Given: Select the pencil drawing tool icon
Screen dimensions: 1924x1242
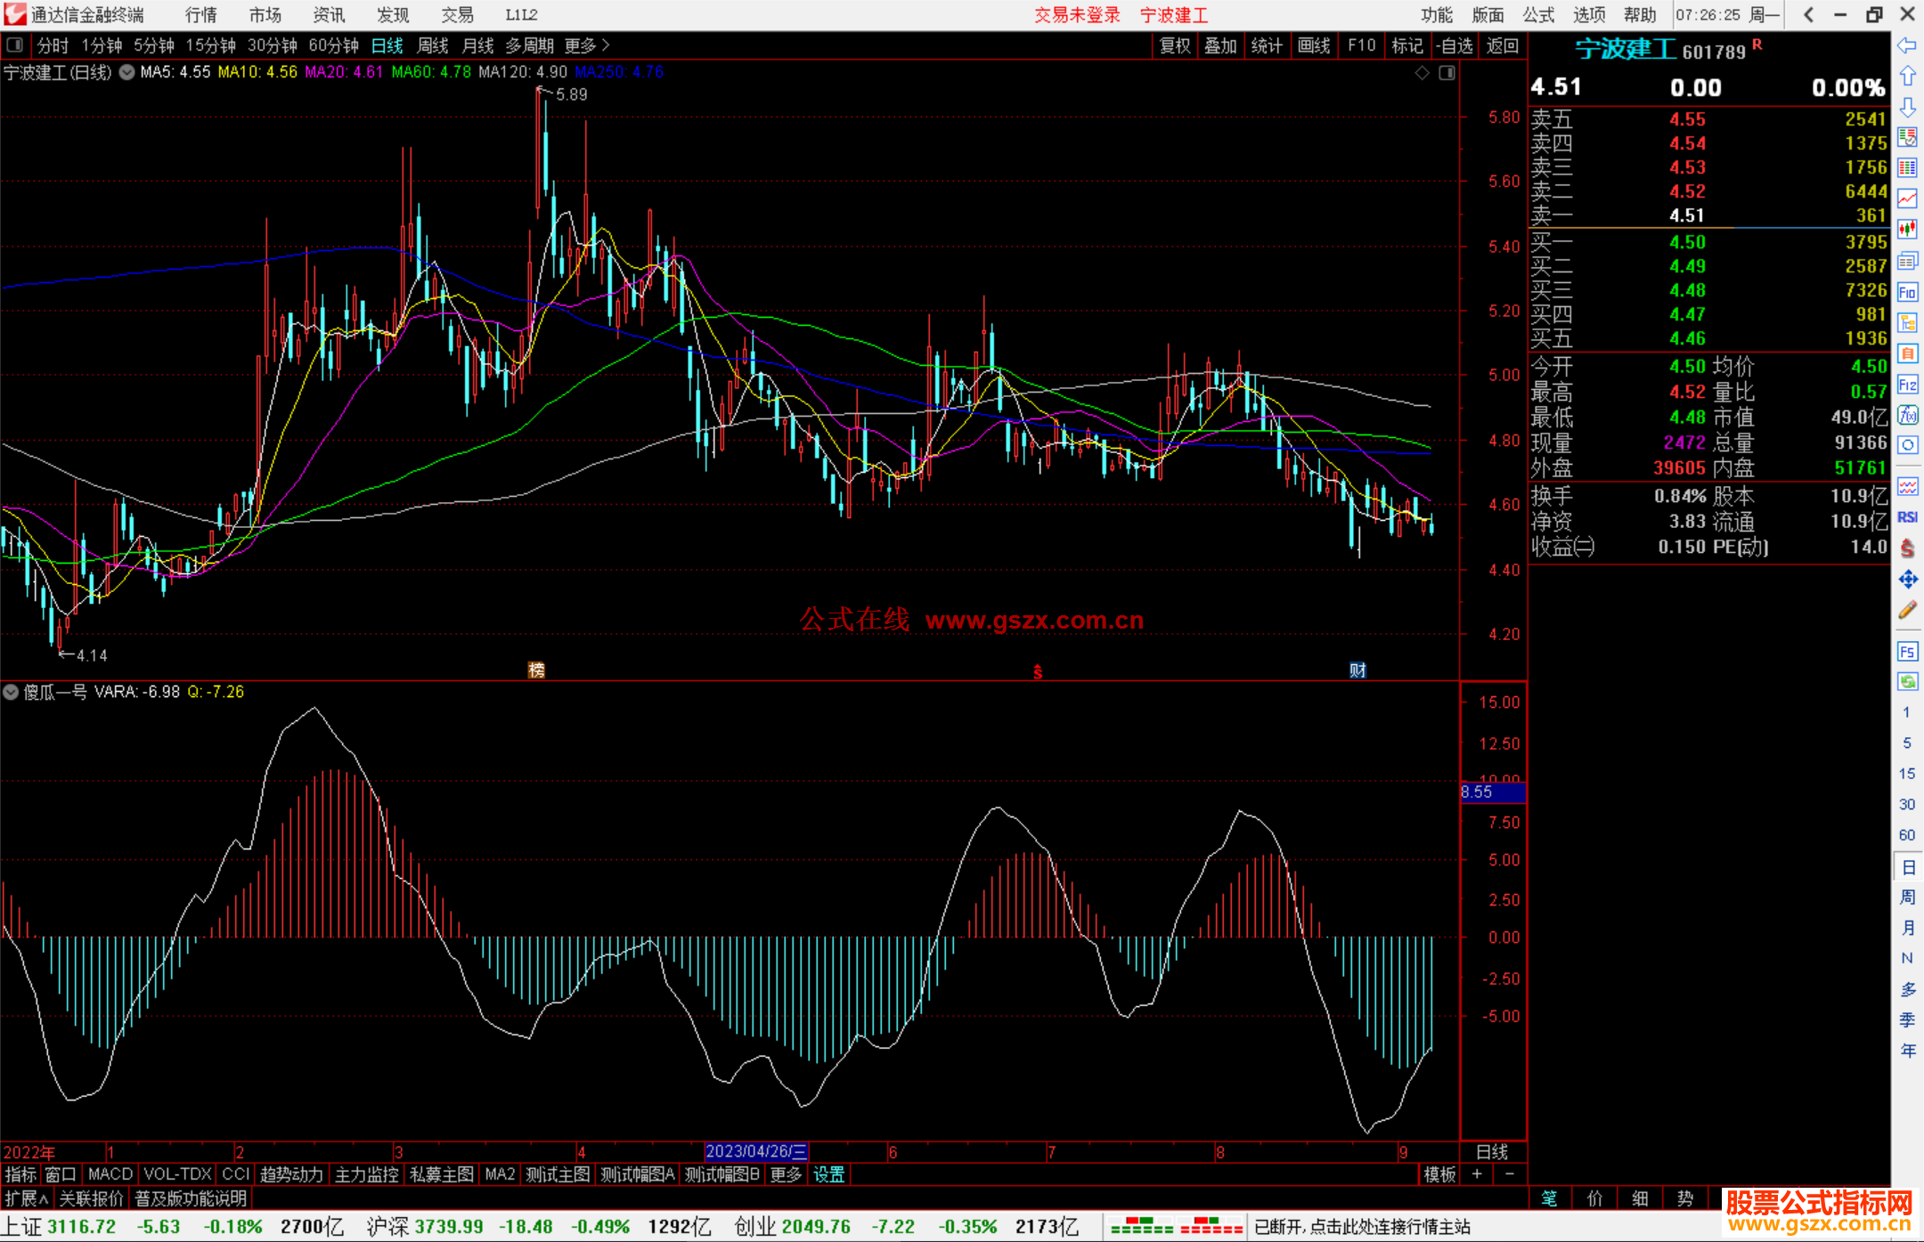Looking at the screenshot, I should 1907,611.
